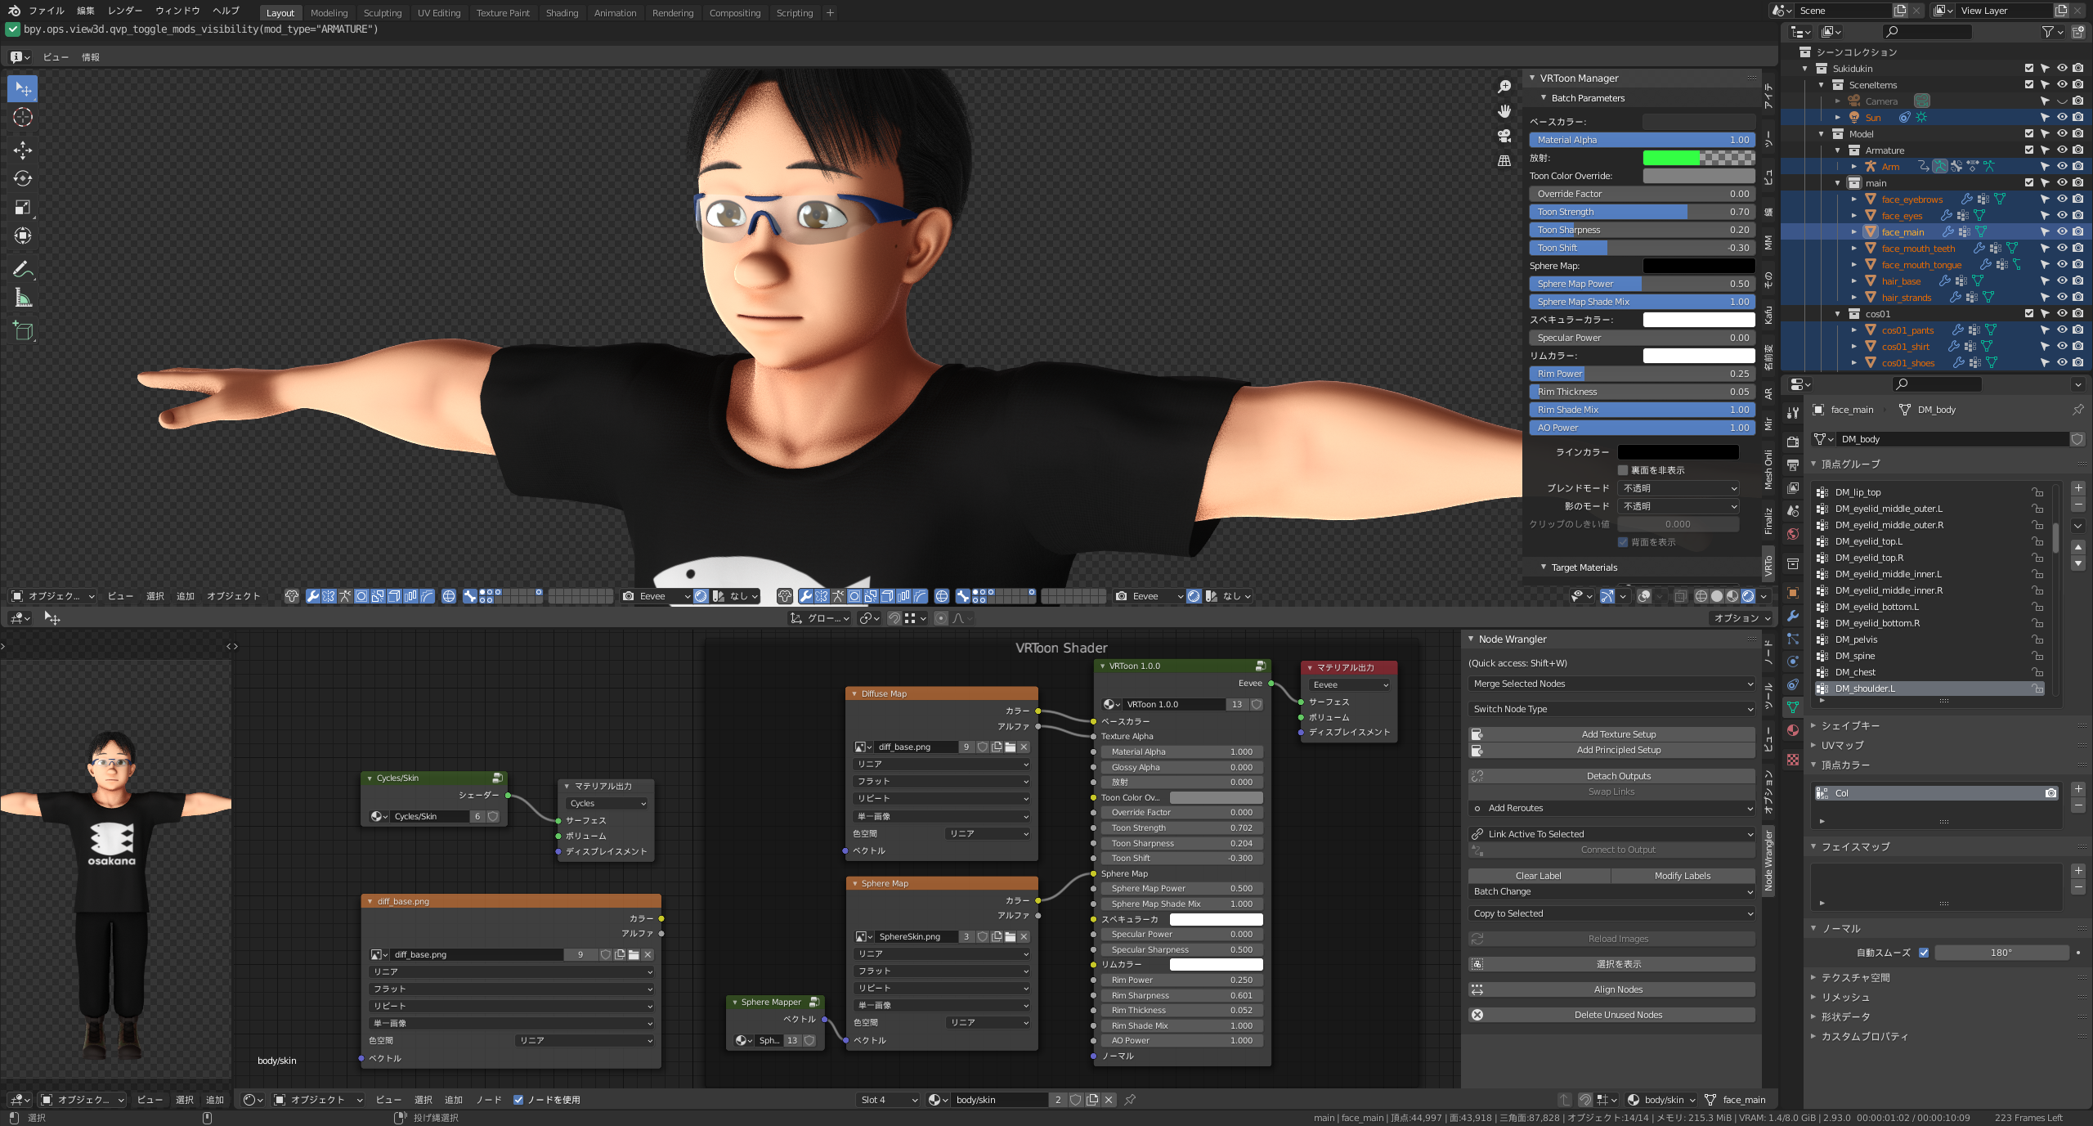Screen dimensions: 2093x1126
Task: Open the Merge Selected Nodes dropdown
Action: [1611, 684]
